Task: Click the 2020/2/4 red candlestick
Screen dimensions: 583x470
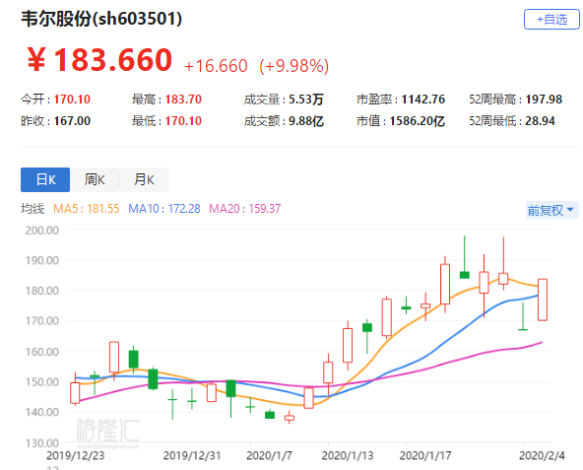Action: point(543,300)
